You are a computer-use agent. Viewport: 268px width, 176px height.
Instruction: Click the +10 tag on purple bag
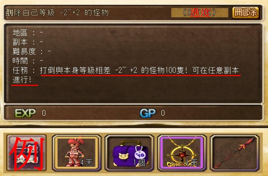[x=139, y=155]
